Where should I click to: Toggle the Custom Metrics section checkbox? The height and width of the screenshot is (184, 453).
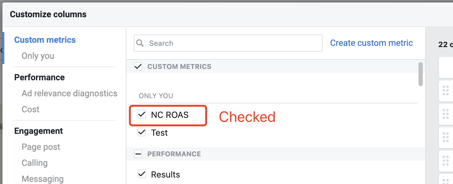(x=138, y=66)
